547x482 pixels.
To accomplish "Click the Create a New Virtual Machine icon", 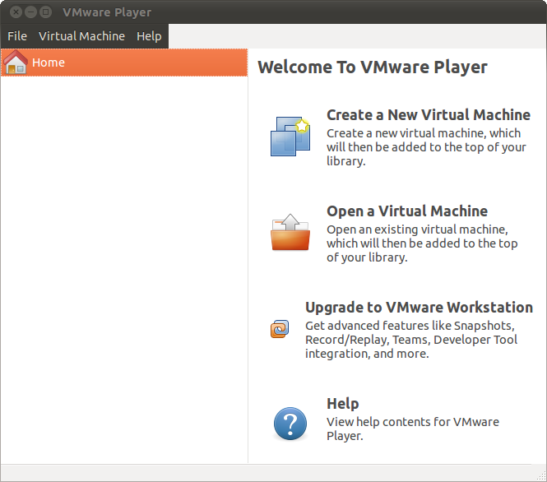I will [x=290, y=136].
